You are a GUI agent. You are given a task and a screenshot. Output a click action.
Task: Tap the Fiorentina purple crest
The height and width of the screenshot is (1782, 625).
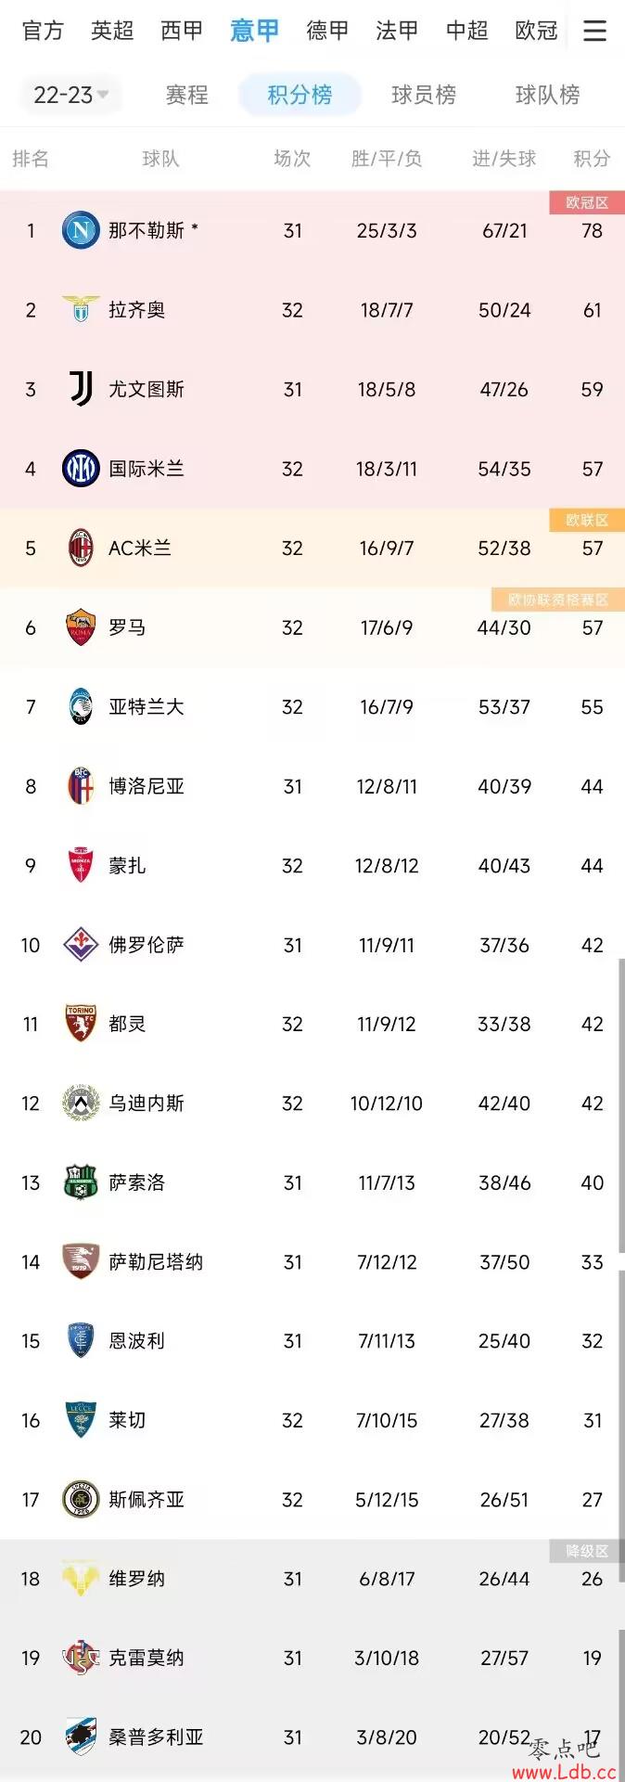tap(81, 945)
